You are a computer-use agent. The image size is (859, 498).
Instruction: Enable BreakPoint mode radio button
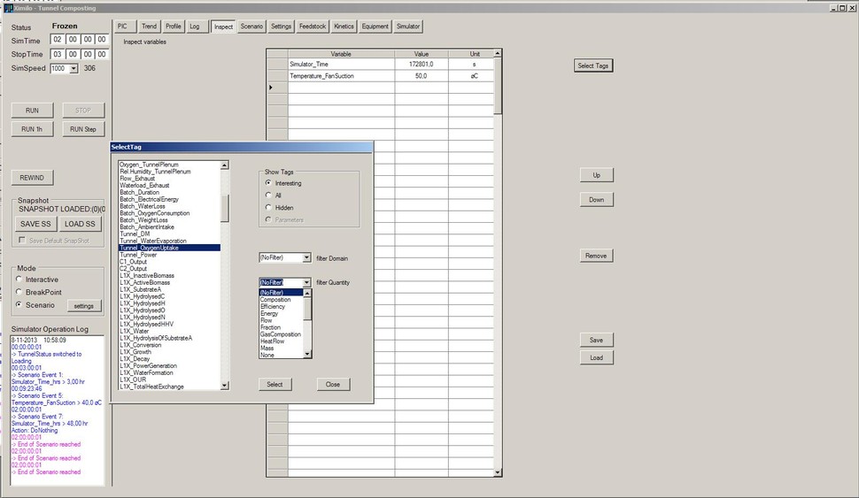[x=20, y=292]
